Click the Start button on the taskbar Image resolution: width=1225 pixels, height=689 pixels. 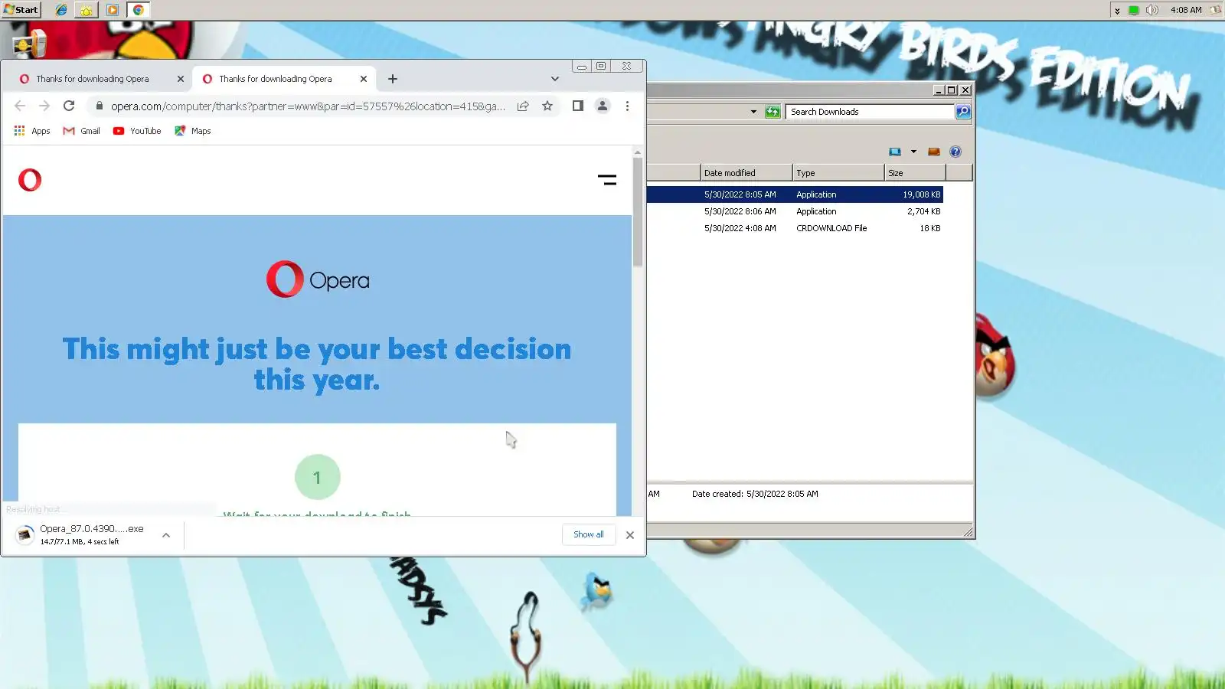coord(21,10)
